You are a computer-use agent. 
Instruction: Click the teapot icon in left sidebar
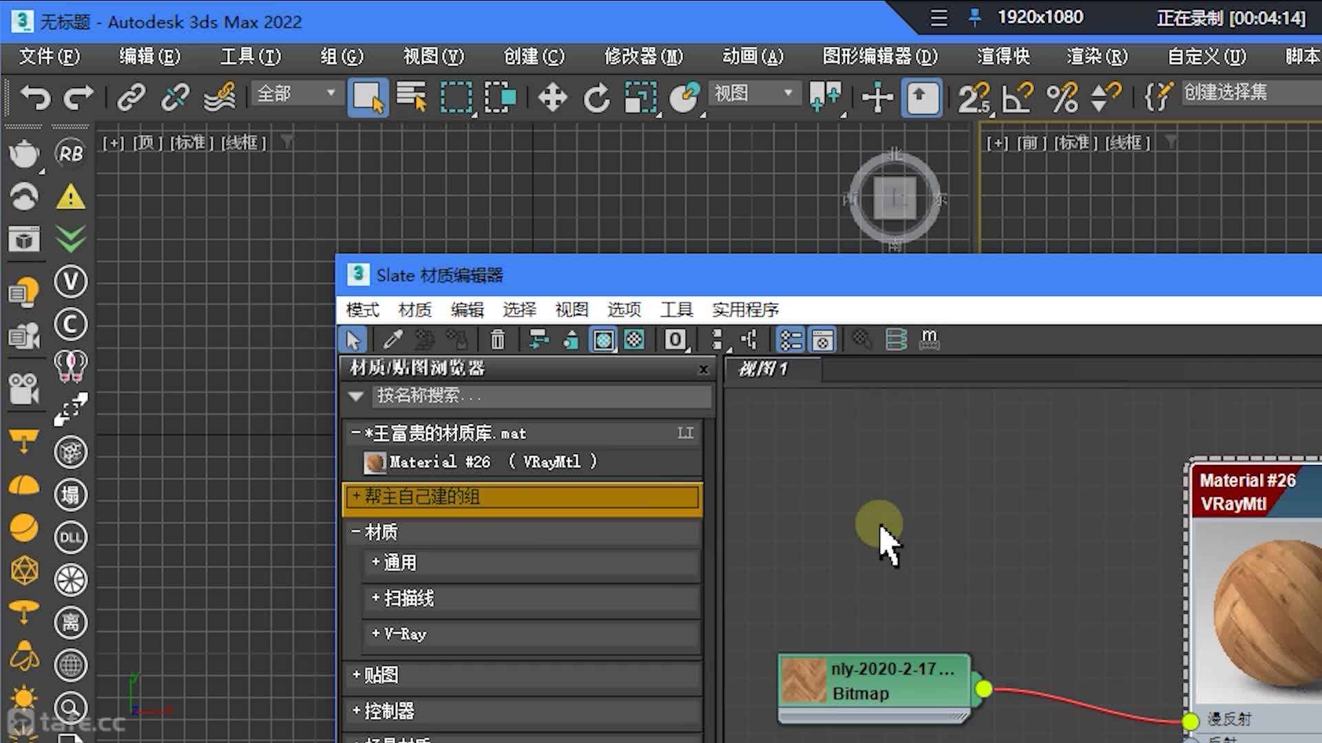click(x=24, y=153)
